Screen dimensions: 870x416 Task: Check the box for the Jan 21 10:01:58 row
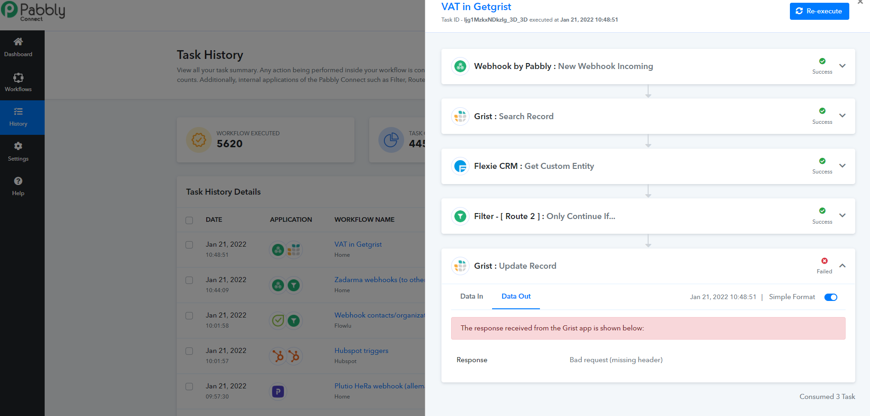(189, 316)
